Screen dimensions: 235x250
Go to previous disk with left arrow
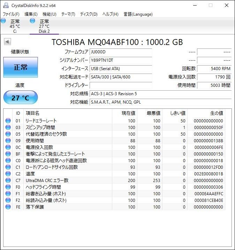[7, 41]
